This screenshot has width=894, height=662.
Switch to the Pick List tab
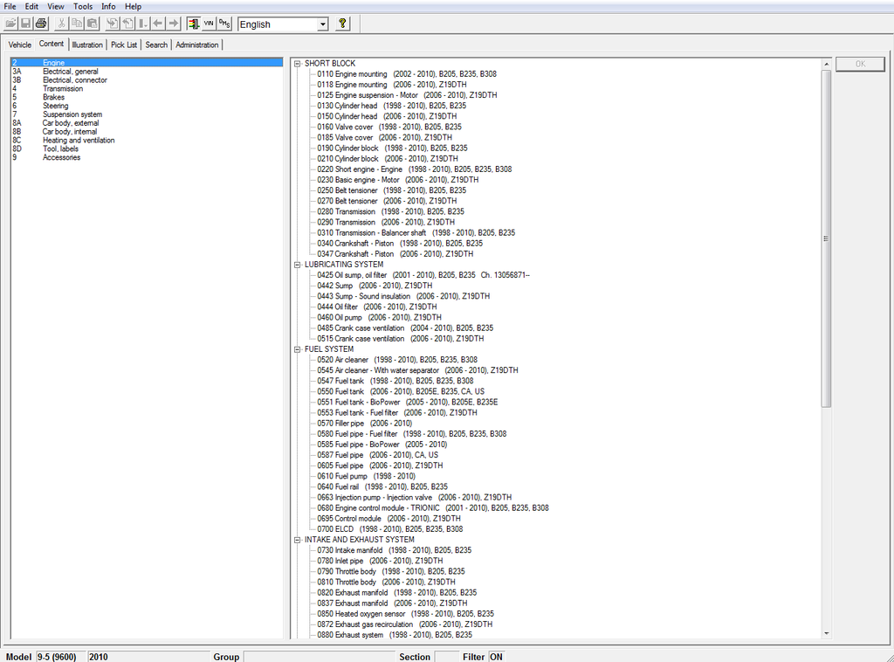pyautogui.click(x=124, y=45)
